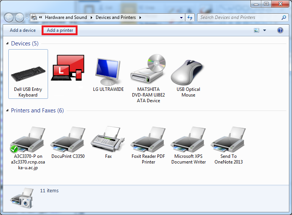The image size is (292, 215).
Task: Click the Foxit Reader PDF Printer label
Action: pyautogui.click(x=148, y=159)
